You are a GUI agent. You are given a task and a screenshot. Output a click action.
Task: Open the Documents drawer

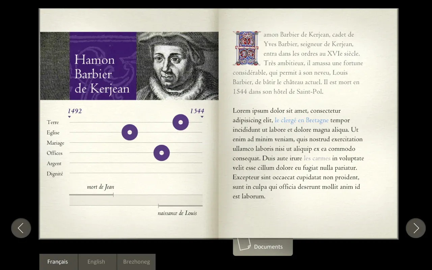pos(268,247)
